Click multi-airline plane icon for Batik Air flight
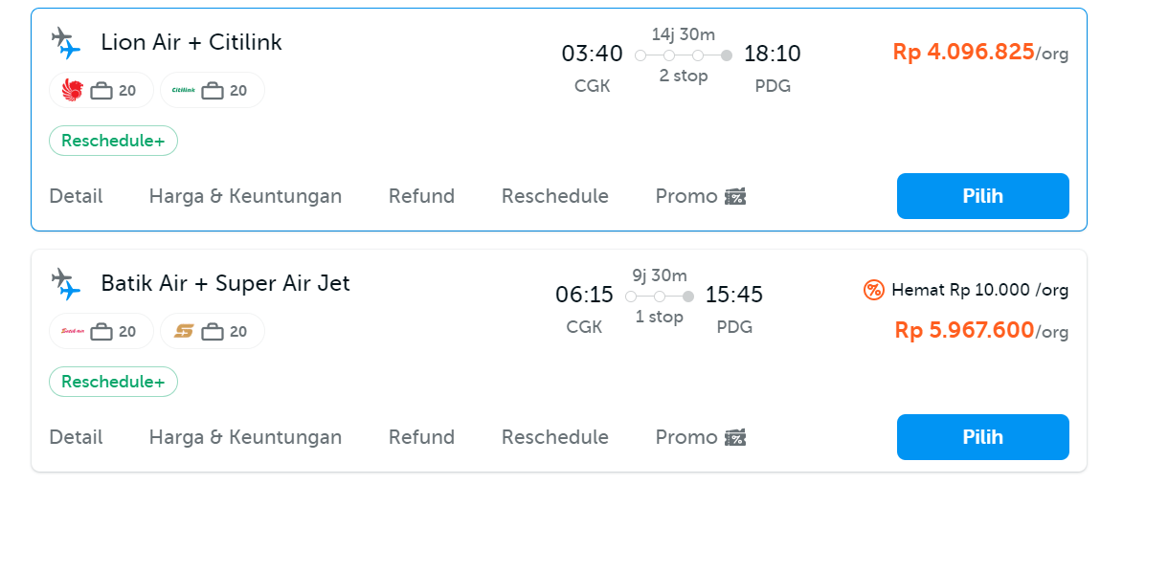This screenshot has height=572, width=1168. click(65, 284)
